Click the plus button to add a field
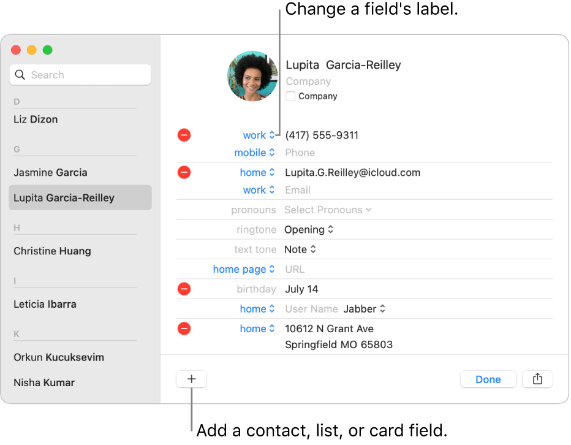This screenshot has width=571, height=445. (191, 379)
